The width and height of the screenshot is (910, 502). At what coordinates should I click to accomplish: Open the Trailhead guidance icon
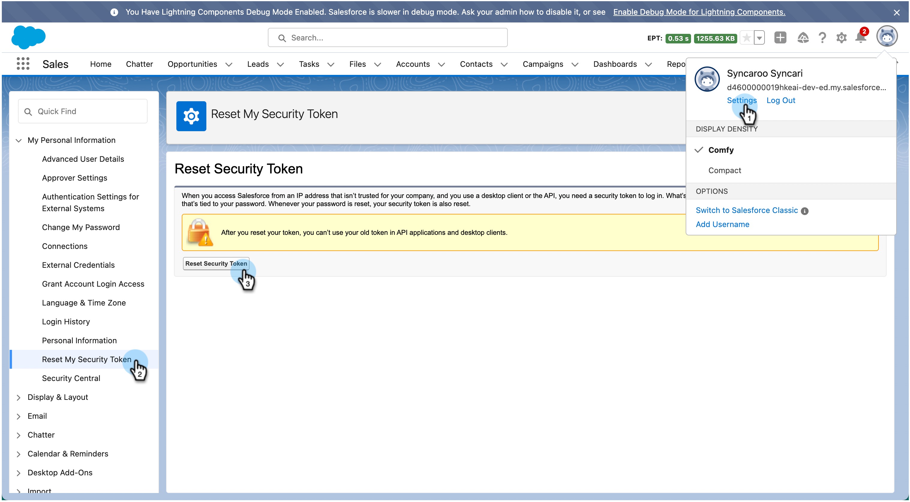[x=803, y=37]
